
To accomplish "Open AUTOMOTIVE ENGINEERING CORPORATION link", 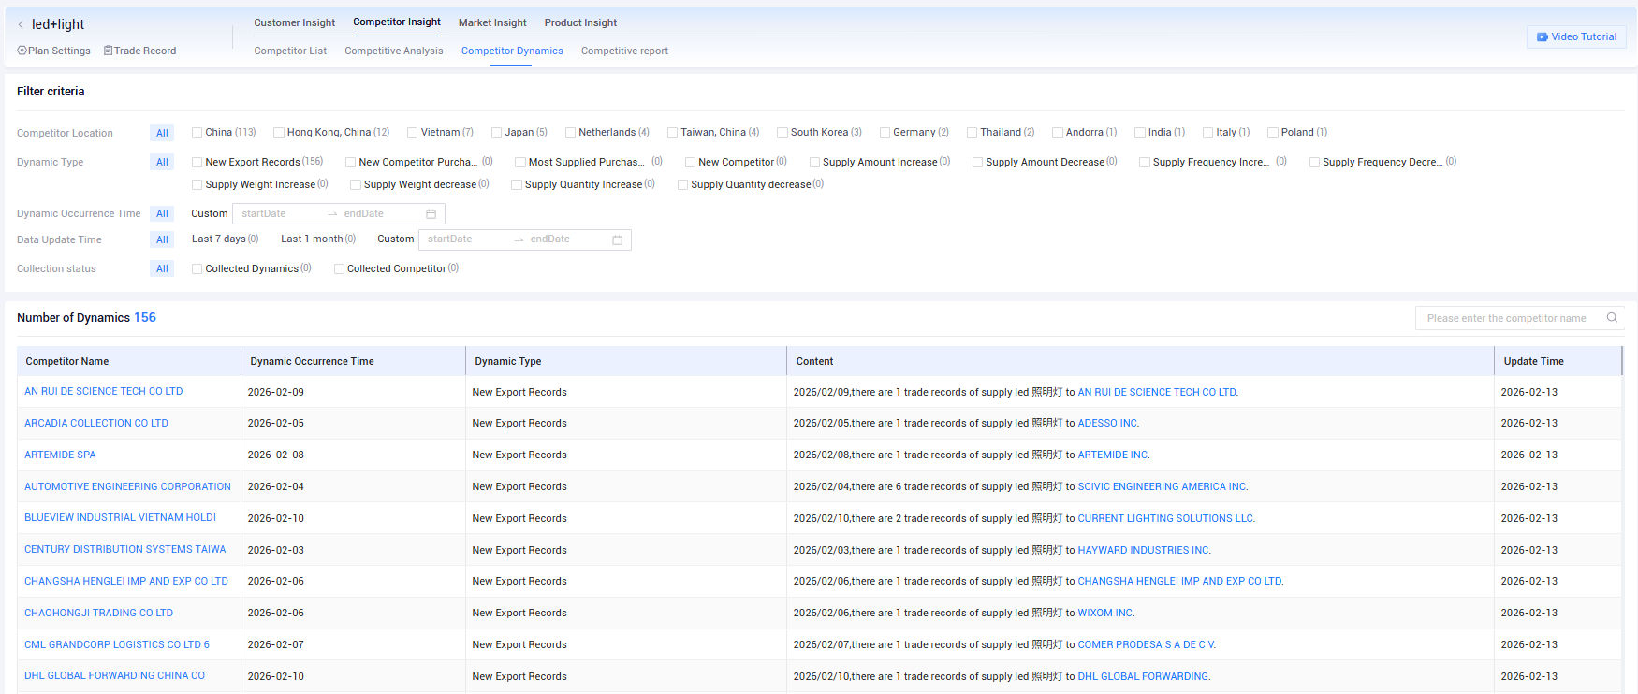I will 127,487.
